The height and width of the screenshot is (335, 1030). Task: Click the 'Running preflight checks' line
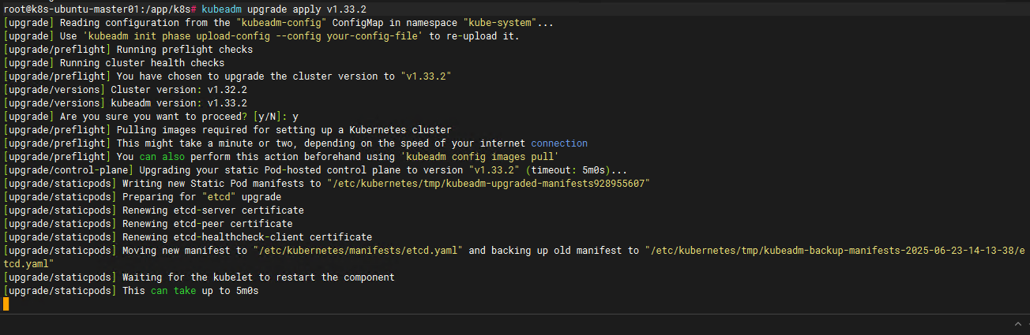[128, 49]
